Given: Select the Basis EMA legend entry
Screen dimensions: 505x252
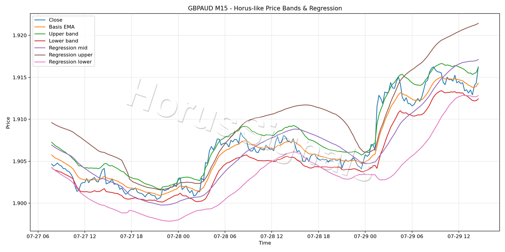Looking at the screenshot, I should [x=55, y=27].
